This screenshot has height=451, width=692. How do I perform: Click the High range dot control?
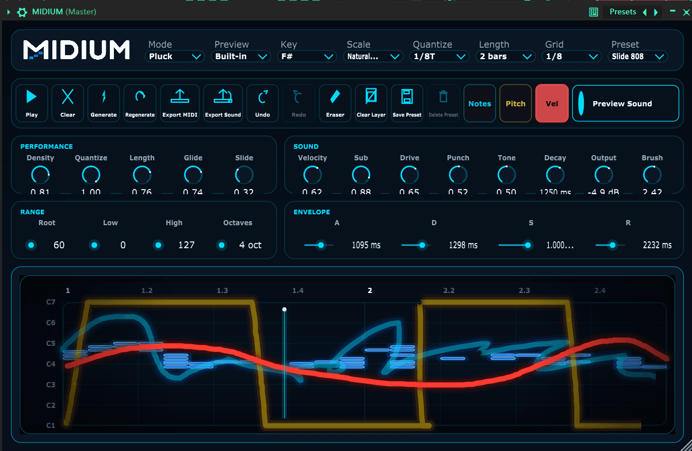(158, 245)
